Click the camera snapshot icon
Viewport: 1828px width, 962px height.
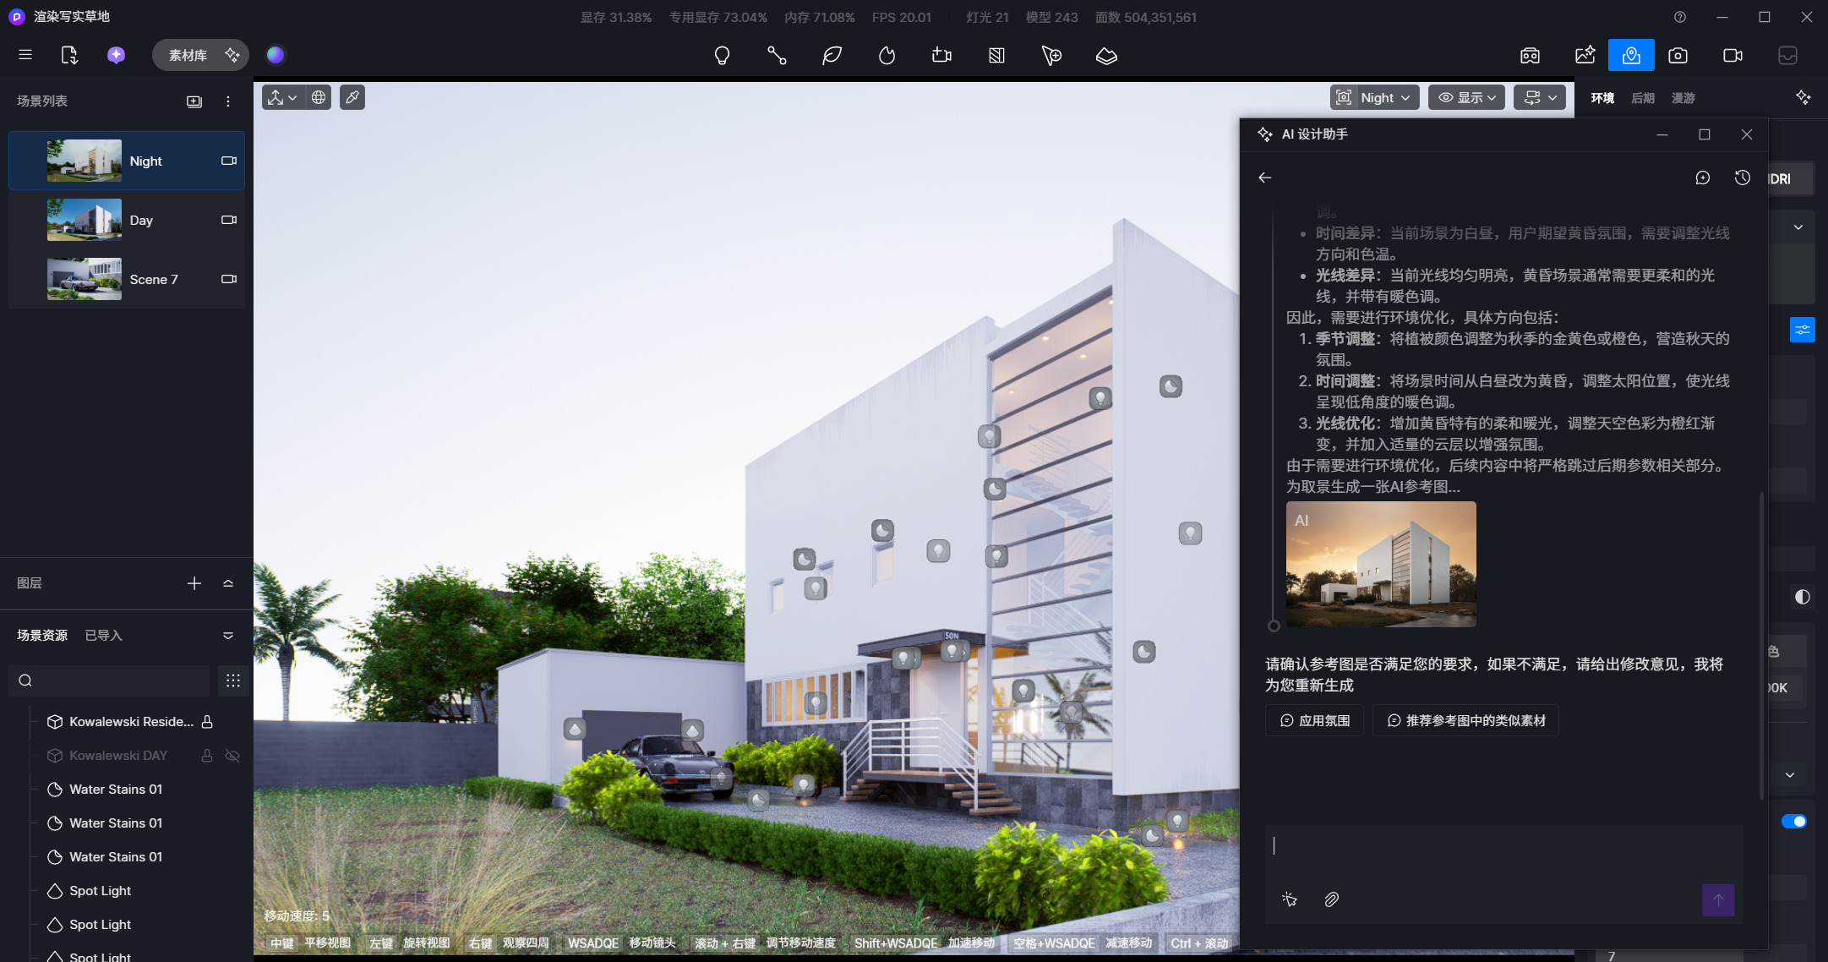point(1678,56)
